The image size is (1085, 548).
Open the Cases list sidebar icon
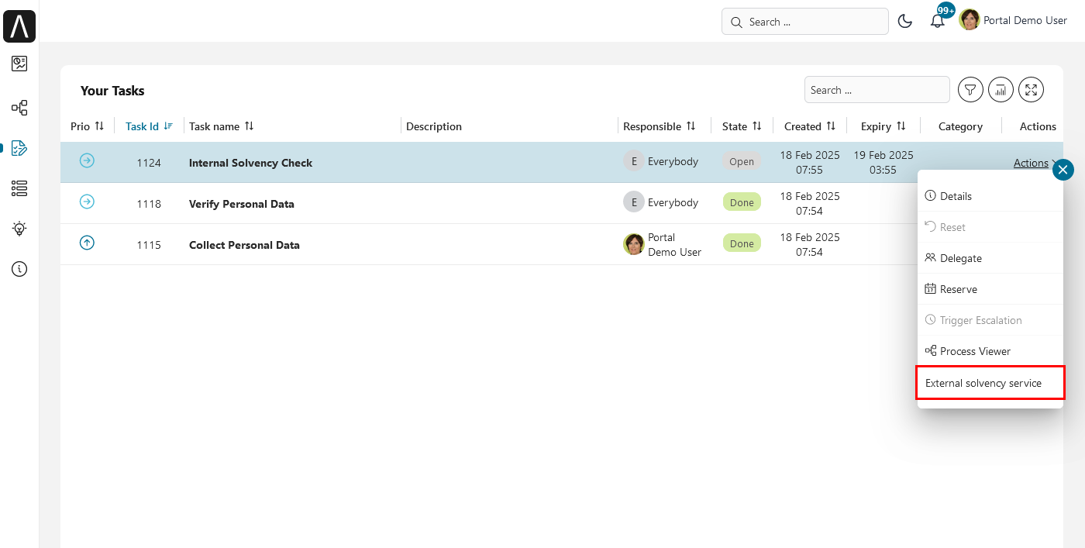(x=19, y=188)
